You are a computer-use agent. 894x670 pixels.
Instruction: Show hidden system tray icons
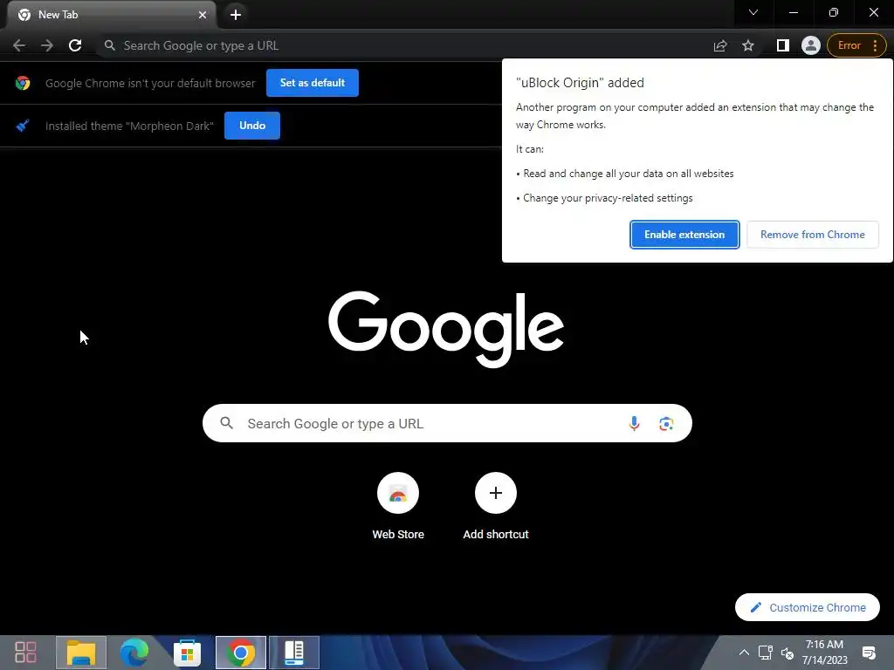tap(744, 653)
